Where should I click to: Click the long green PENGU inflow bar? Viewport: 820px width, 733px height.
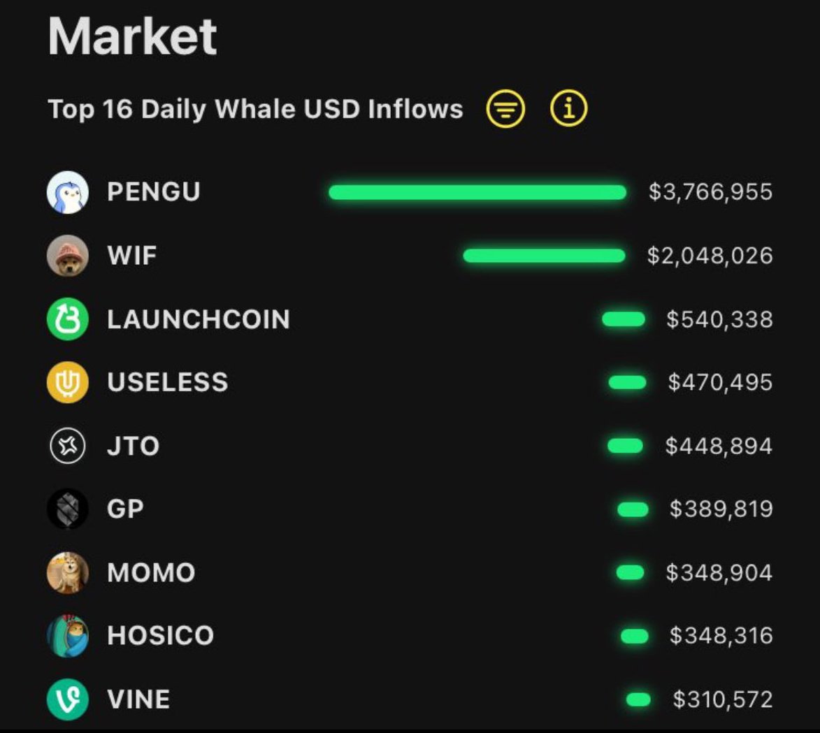pyautogui.click(x=477, y=192)
